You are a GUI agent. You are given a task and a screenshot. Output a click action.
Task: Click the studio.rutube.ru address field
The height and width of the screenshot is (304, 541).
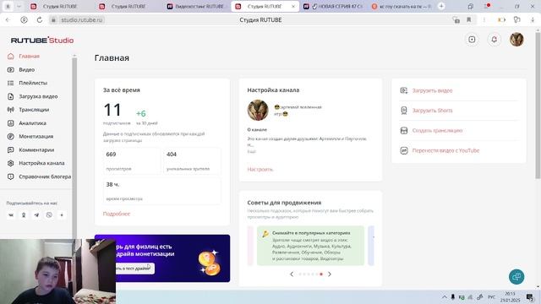coord(82,20)
